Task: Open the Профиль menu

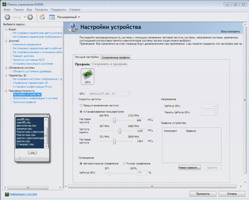Action: click(41, 10)
